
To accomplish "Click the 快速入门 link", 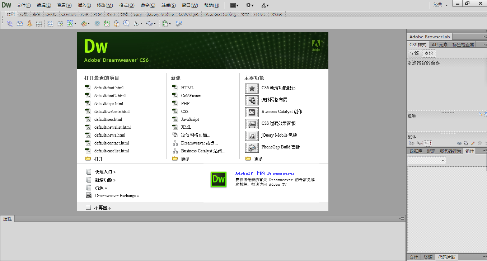I will click(x=105, y=172).
